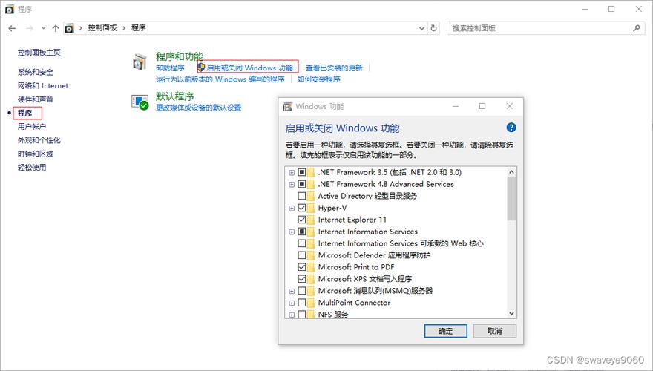Open the 启用或关闭 Windows 功能 link
The height and width of the screenshot is (371, 653).
[249, 68]
